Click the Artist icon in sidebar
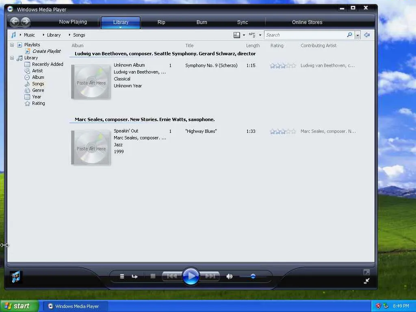Screen dimensions: 416x312 click(27, 71)
